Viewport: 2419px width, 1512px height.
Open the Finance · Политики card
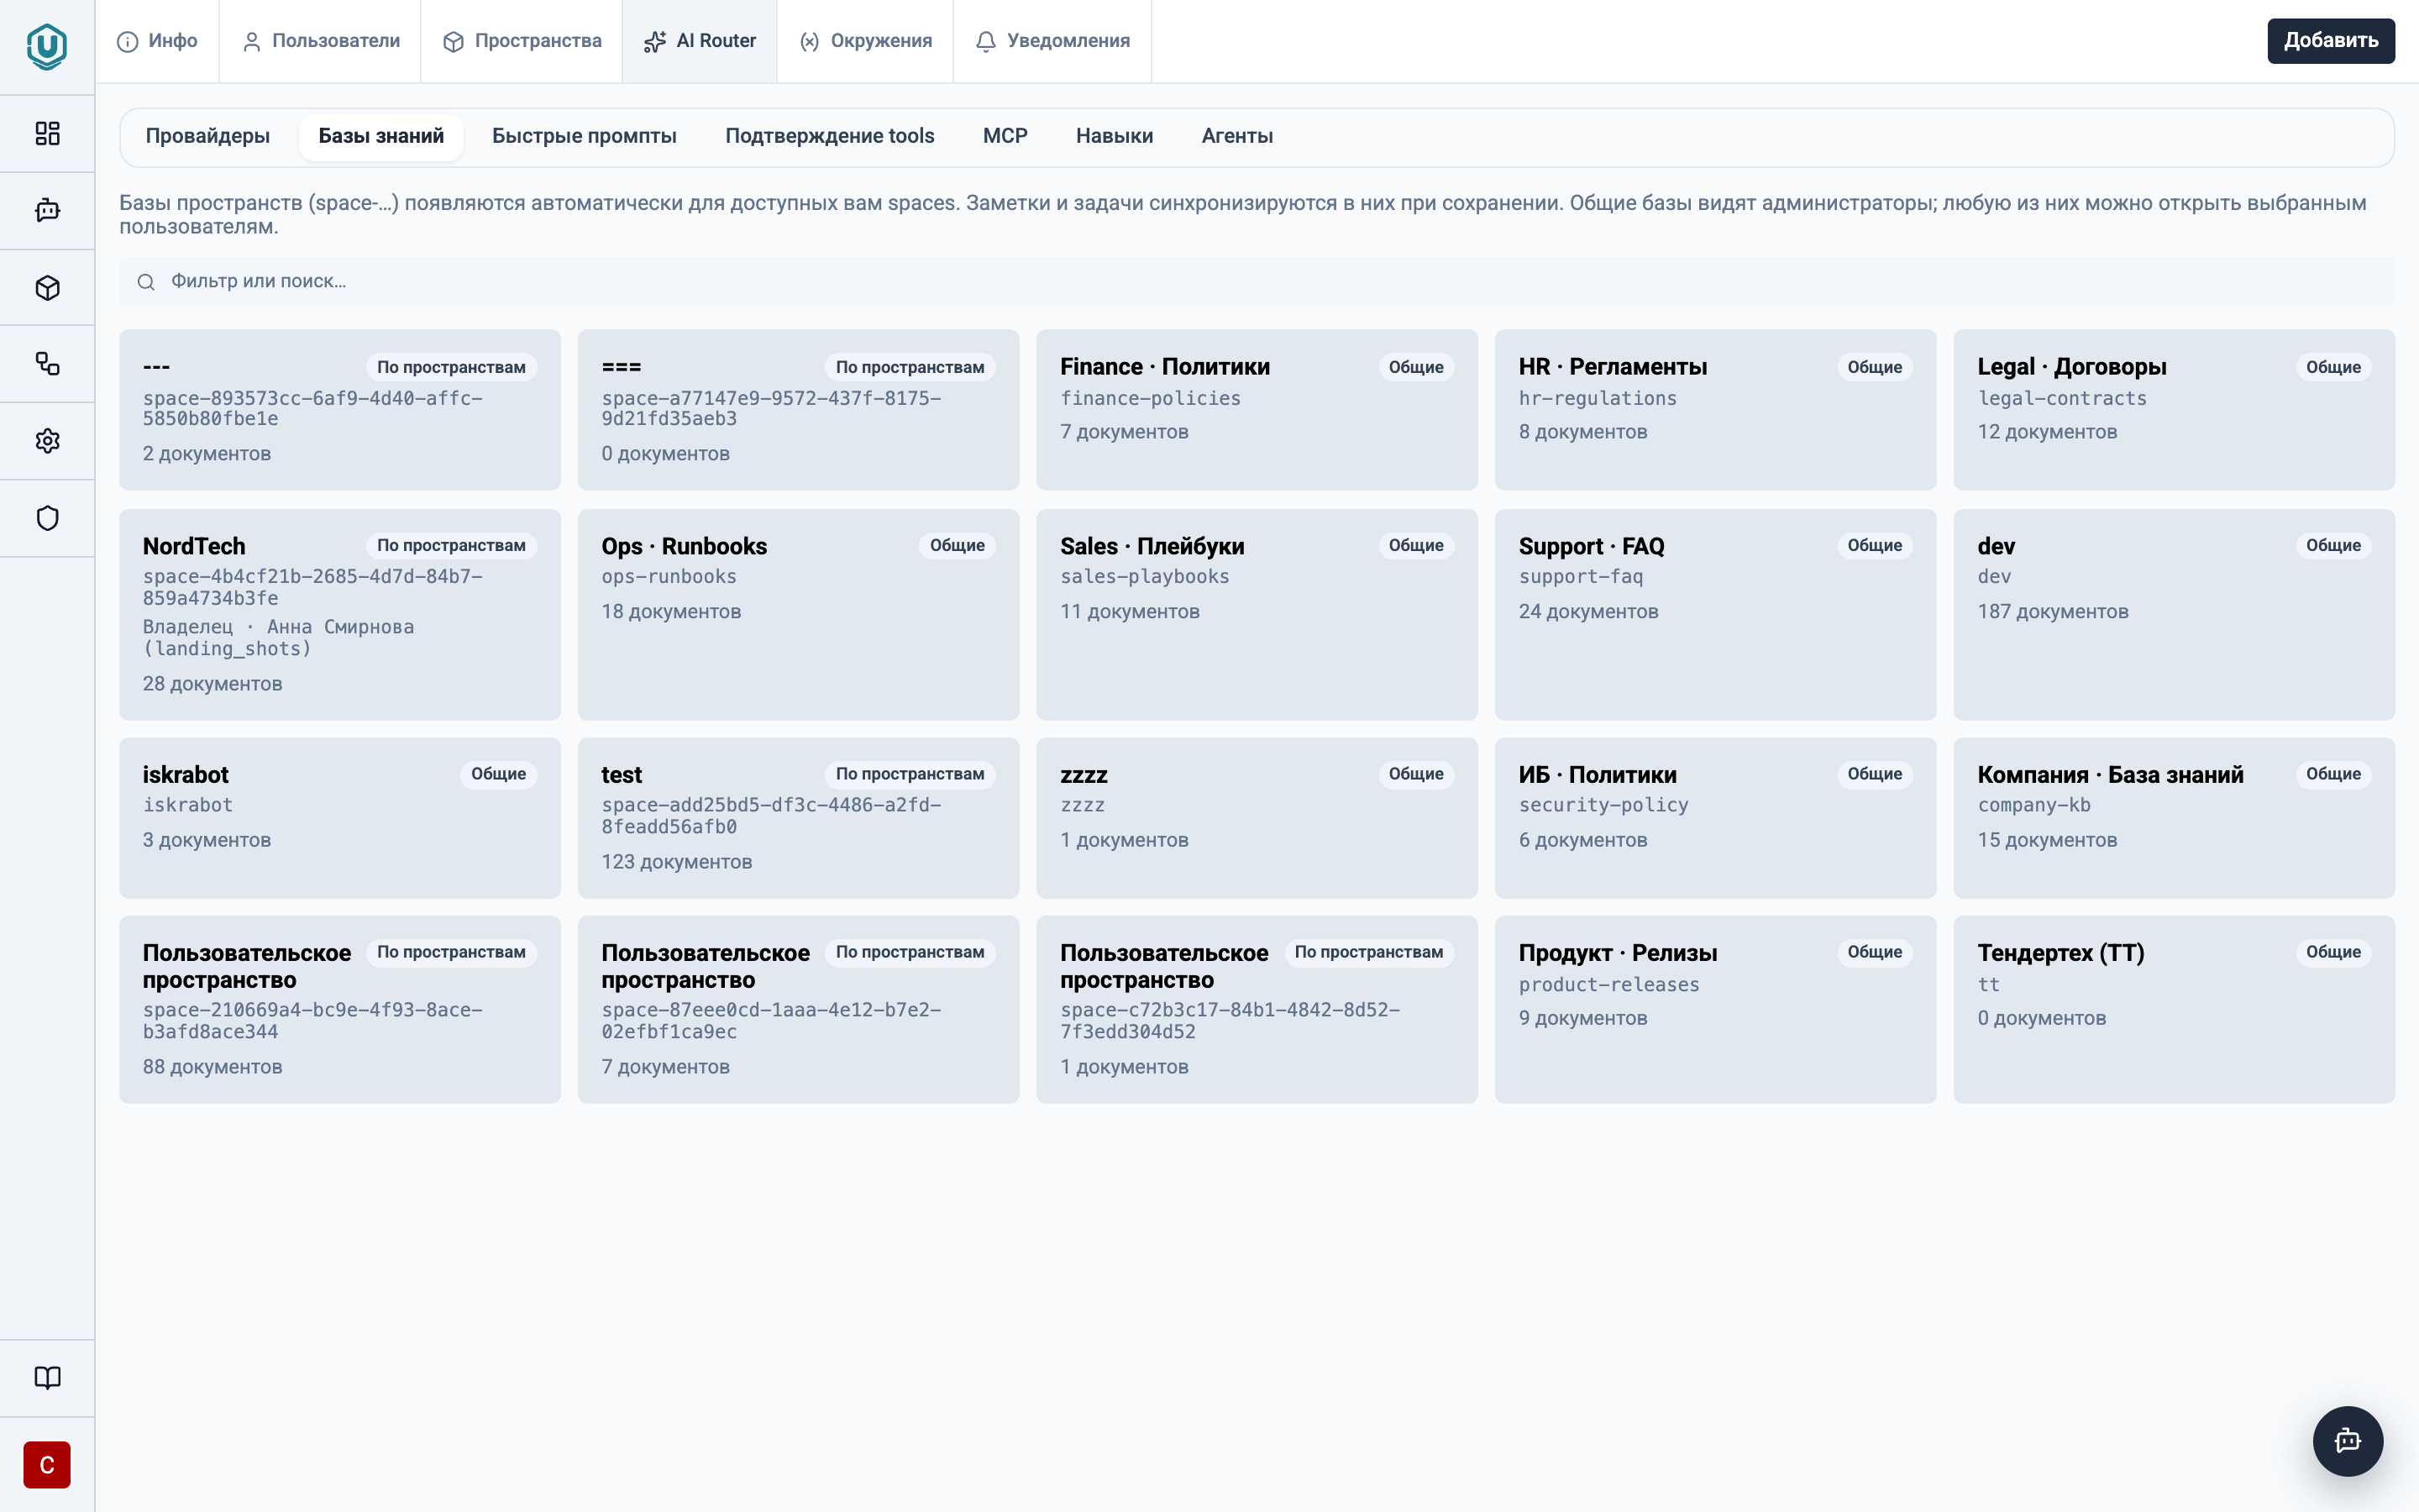coord(1257,410)
